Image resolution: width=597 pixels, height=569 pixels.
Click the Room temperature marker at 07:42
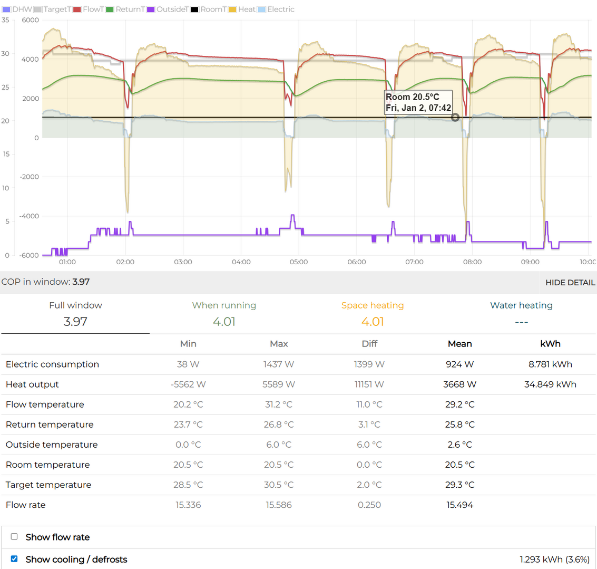(455, 118)
